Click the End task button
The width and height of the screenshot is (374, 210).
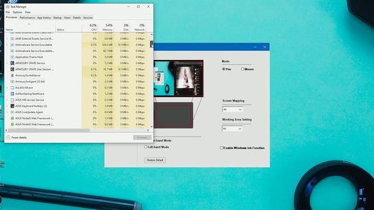click(142, 138)
